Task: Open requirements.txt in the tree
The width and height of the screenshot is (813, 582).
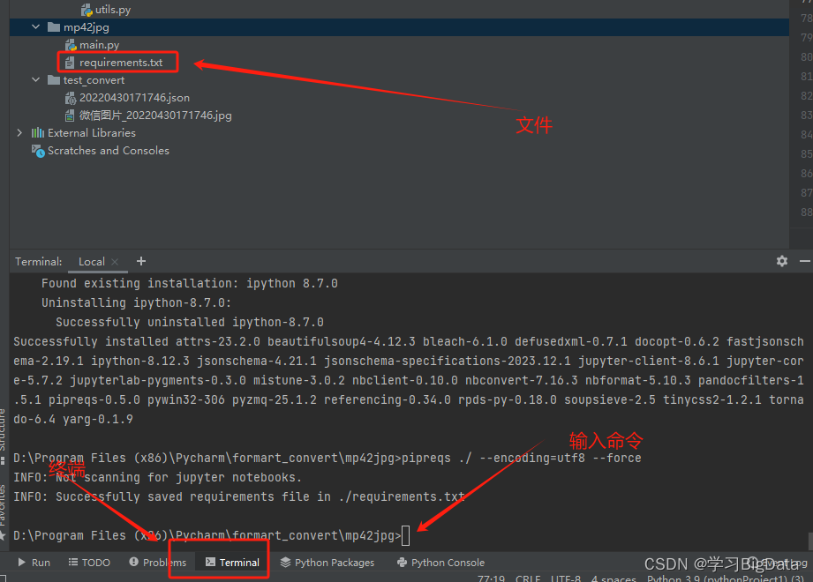Action: pos(121,63)
